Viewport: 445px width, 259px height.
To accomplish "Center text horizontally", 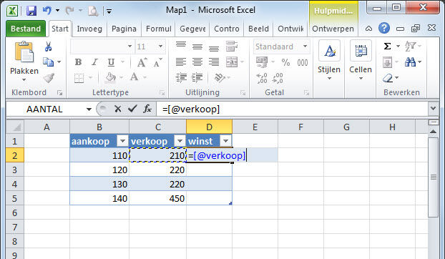I will click(x=197, y=62).
